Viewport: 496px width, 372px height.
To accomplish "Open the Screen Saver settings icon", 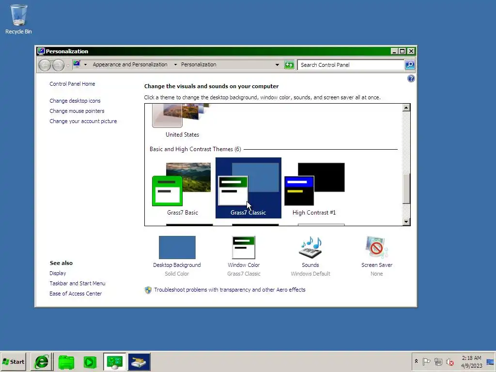I will click(x=376, y=248).
